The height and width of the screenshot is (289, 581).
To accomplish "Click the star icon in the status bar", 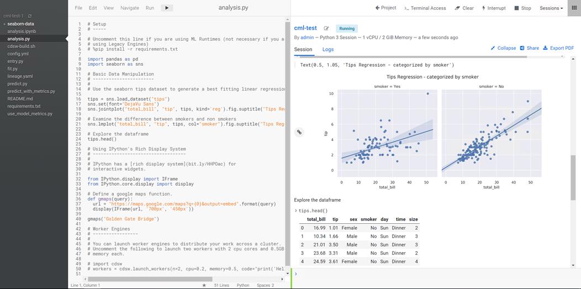I will coord(204,285).
